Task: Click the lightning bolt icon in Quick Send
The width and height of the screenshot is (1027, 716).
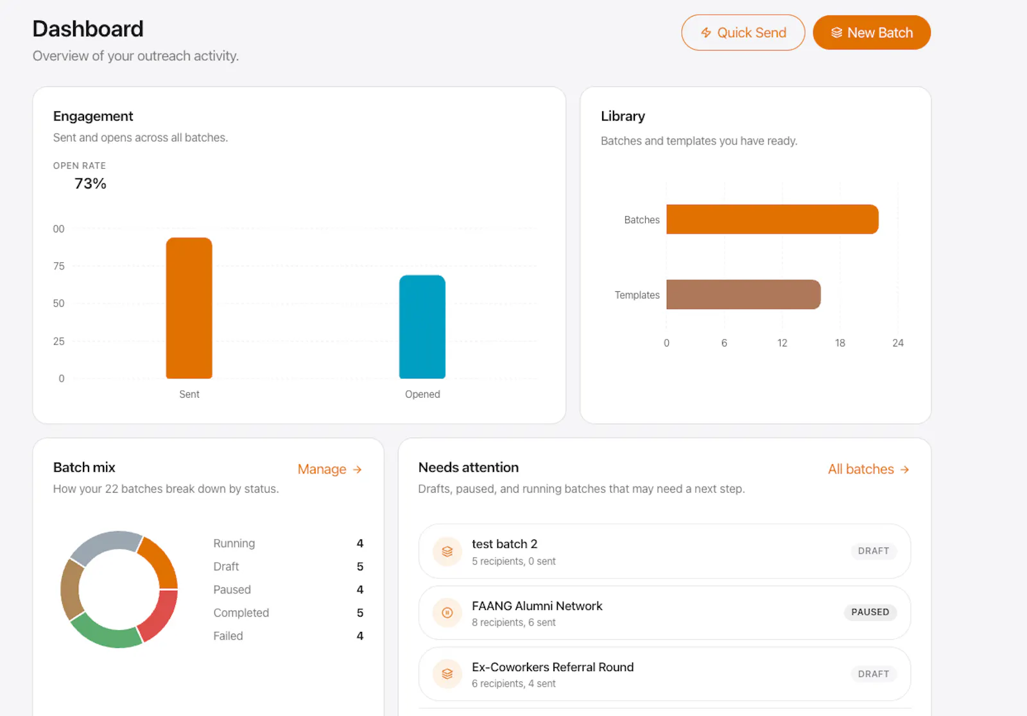Action: [x=705, y=33]
